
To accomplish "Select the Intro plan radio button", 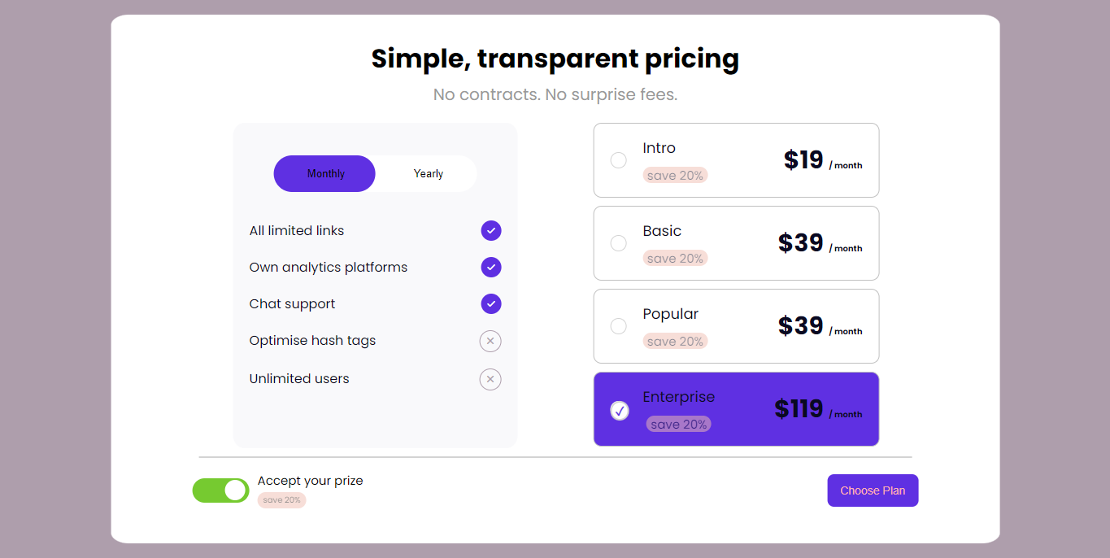I will 618,160.
